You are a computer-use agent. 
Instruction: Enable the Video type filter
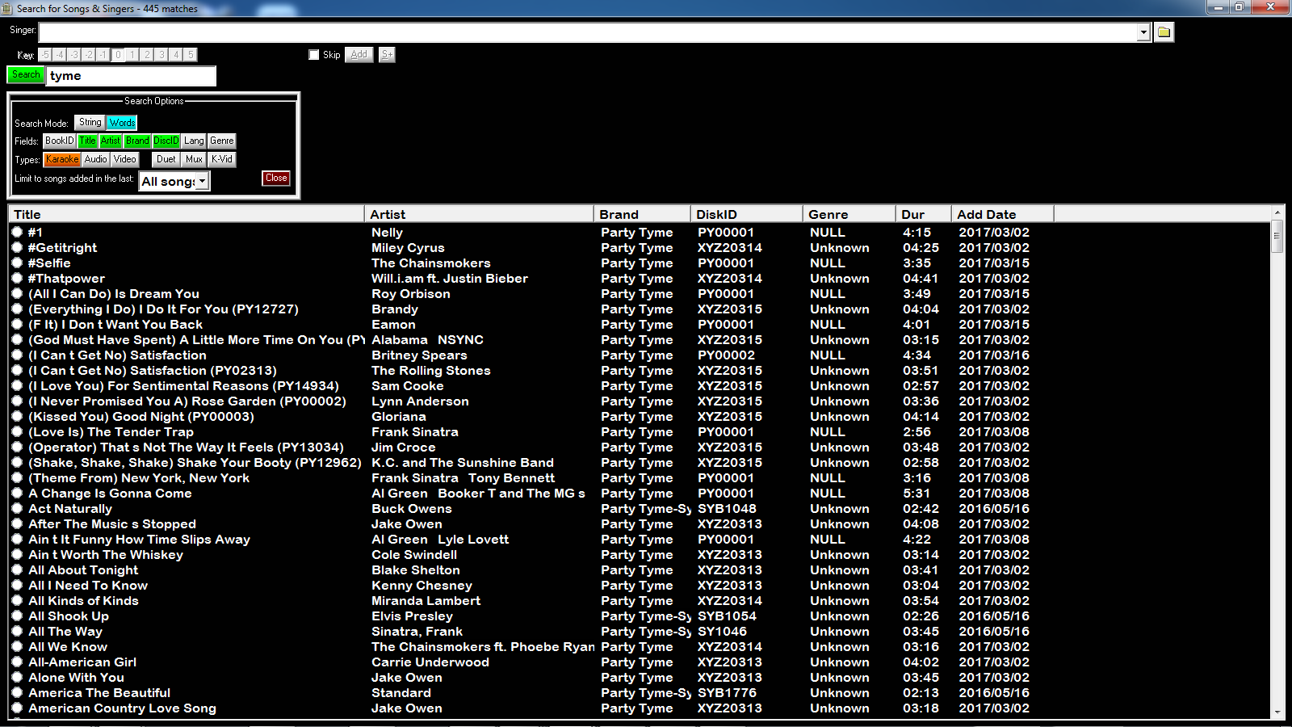pyautogui.click(x=124, y=160)
